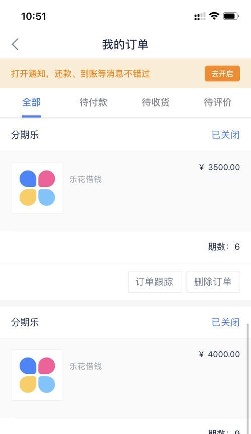251x434 pixels.
Task: Open the first 乐花借钱 product logo
Action: [x=37, y=188]
